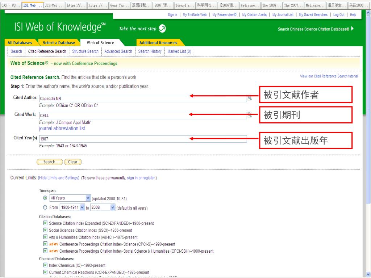Screen dimensions: 371x278
Task: Open the Additional Resources tab
Action: [158, 43]
